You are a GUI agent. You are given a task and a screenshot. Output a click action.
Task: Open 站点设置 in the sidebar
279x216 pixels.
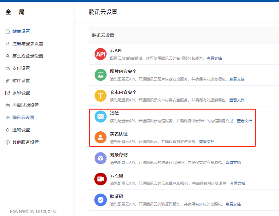tap(21, 31)
